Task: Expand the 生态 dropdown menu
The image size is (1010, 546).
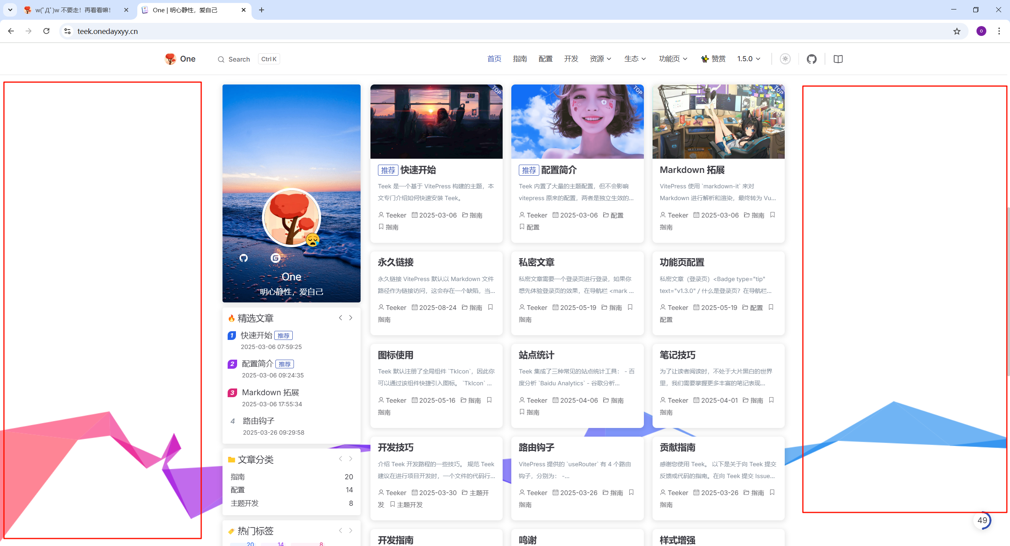Action: tap(635, 59)
